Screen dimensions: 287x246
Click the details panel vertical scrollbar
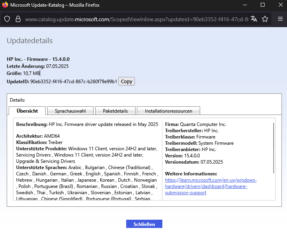coord(274,148)
